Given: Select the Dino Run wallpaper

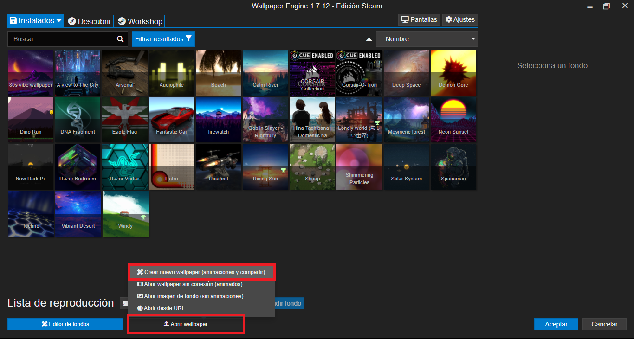Looking at the screenshot, I should coord(31,120).
